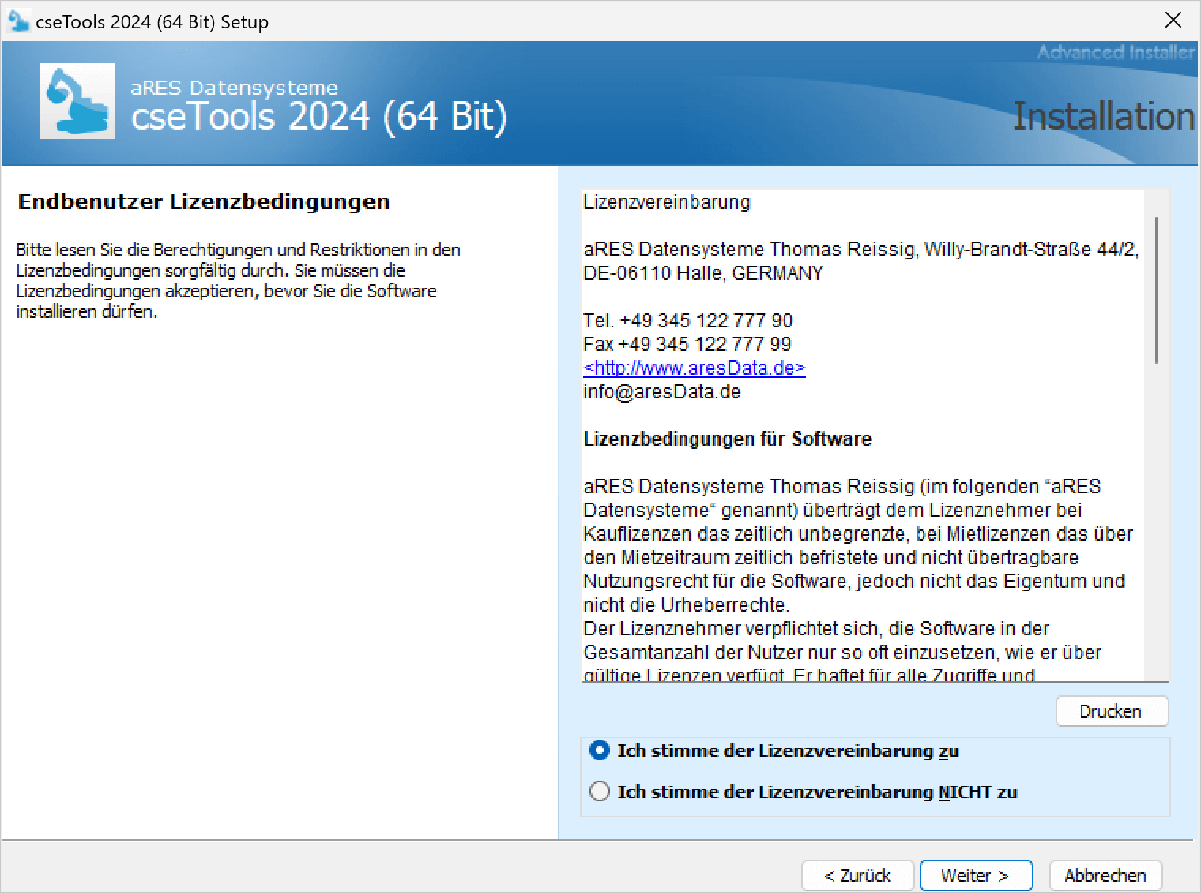Screen dimensions: 1201x893
Task: Choose 'Ich stimme der Lizenzvereinbarung NICHT zu'
Action: tap(600, 791)
